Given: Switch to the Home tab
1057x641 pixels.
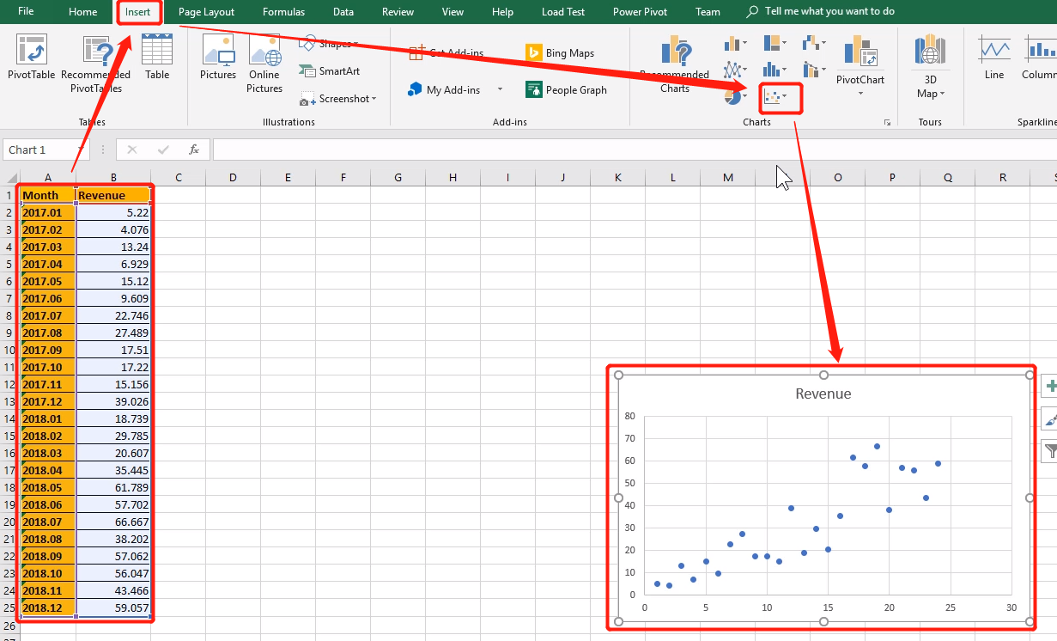Looking at the screenshot, I should 83,12.
